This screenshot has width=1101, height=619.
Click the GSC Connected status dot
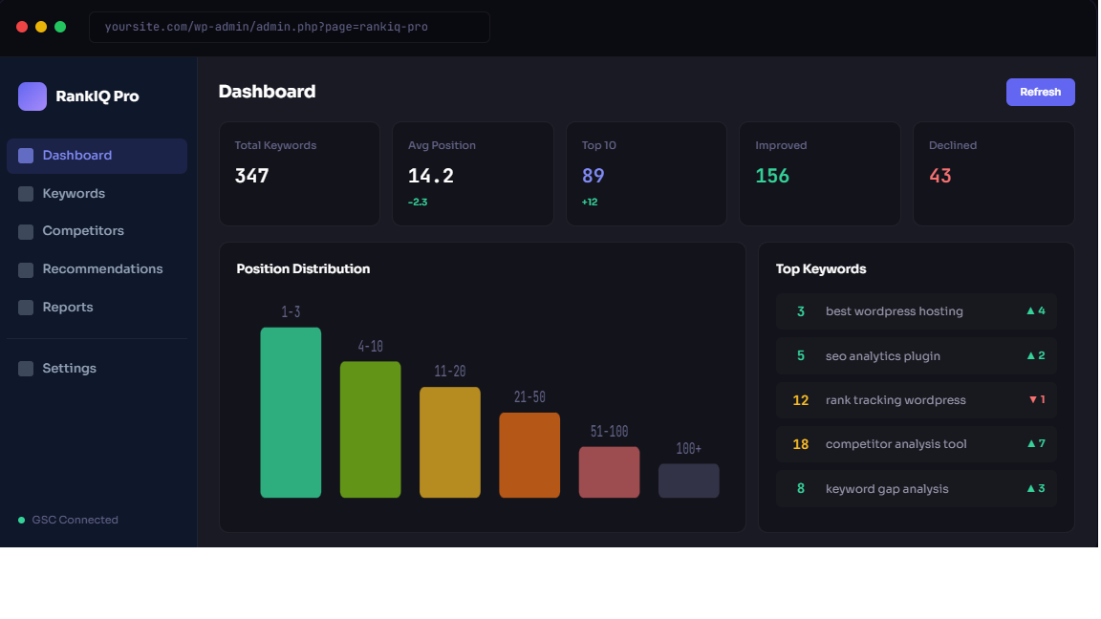coord(20,520)
